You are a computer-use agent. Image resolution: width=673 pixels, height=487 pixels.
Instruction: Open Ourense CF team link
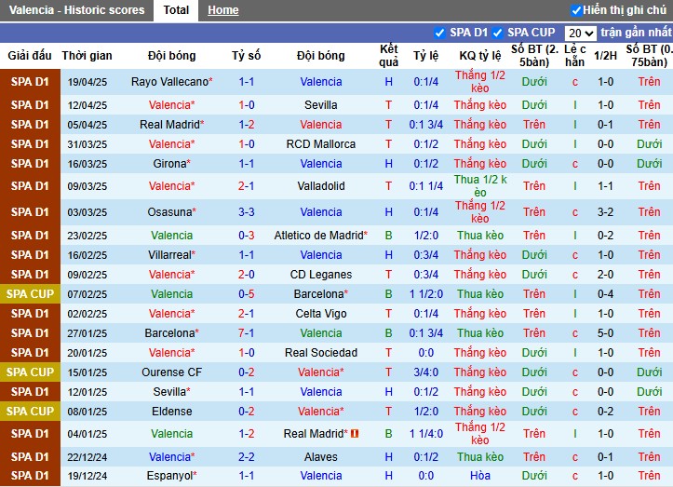point(171,372)
